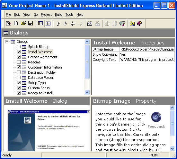Select the Customer Information tree item
This screenshot has width=177, height=159.
tap(45, 67)
